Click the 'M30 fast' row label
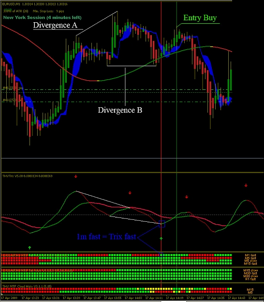 250,273
